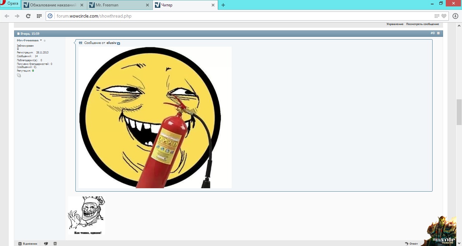The height and width of the screenshot is (246, 462).
Task: Click the quote marks icon before Сообщение от
Action: point(80,43)
